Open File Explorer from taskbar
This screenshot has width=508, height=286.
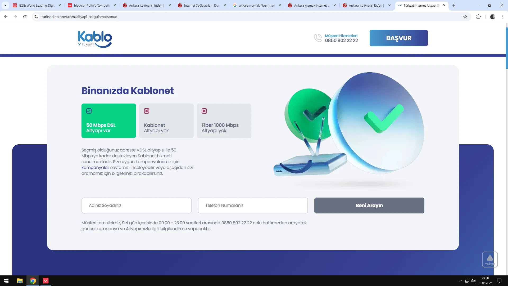(20, 281)
